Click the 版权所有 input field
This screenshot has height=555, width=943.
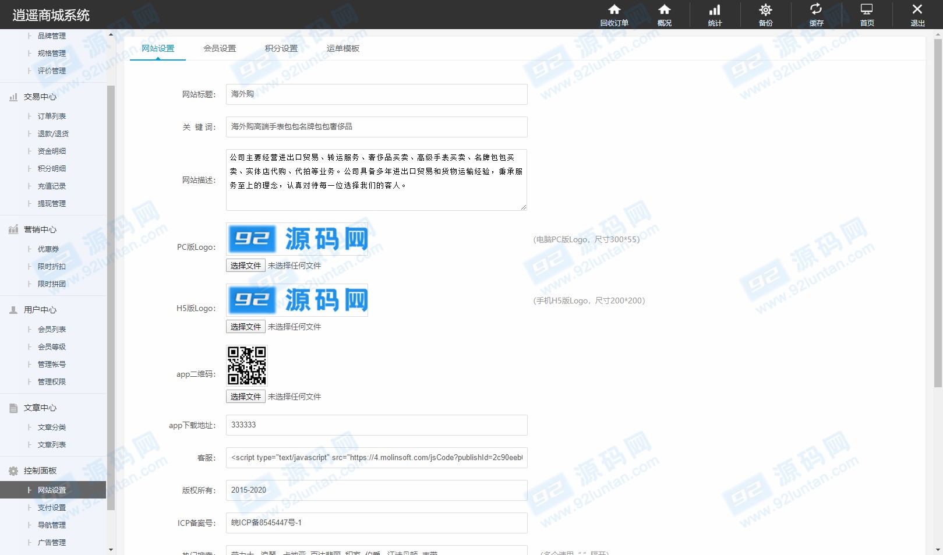click(x=377, y=490)
